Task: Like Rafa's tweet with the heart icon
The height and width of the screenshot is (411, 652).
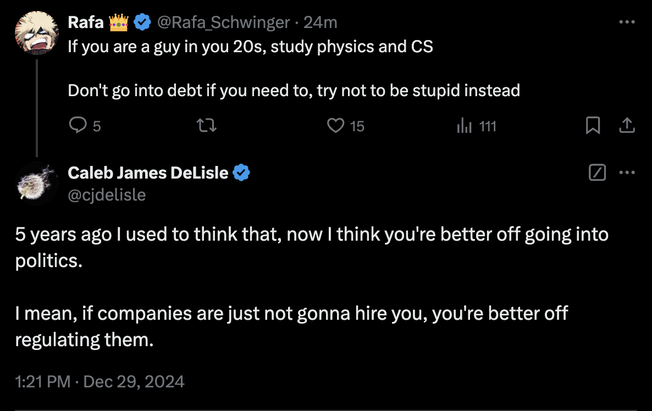Action: 335,125
